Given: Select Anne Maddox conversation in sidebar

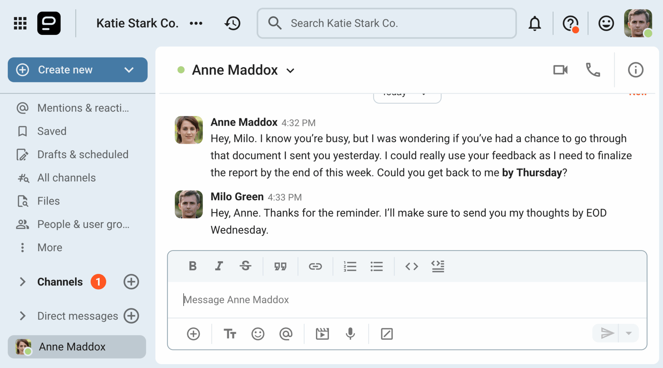Looking at the screenshot, I should pyautogui.click(x=72, y=347).
